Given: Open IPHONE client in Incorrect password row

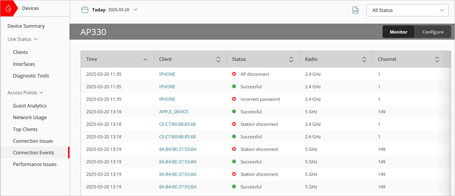Looking at the screenshot, I should pos(167,99).
